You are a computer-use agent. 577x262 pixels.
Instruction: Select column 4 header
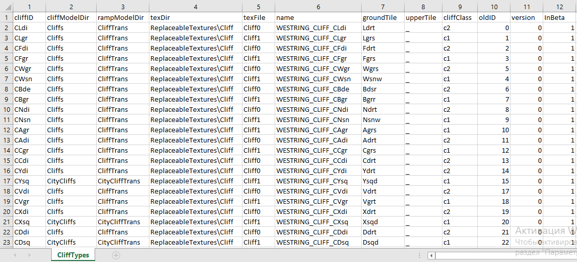[195, 6]
